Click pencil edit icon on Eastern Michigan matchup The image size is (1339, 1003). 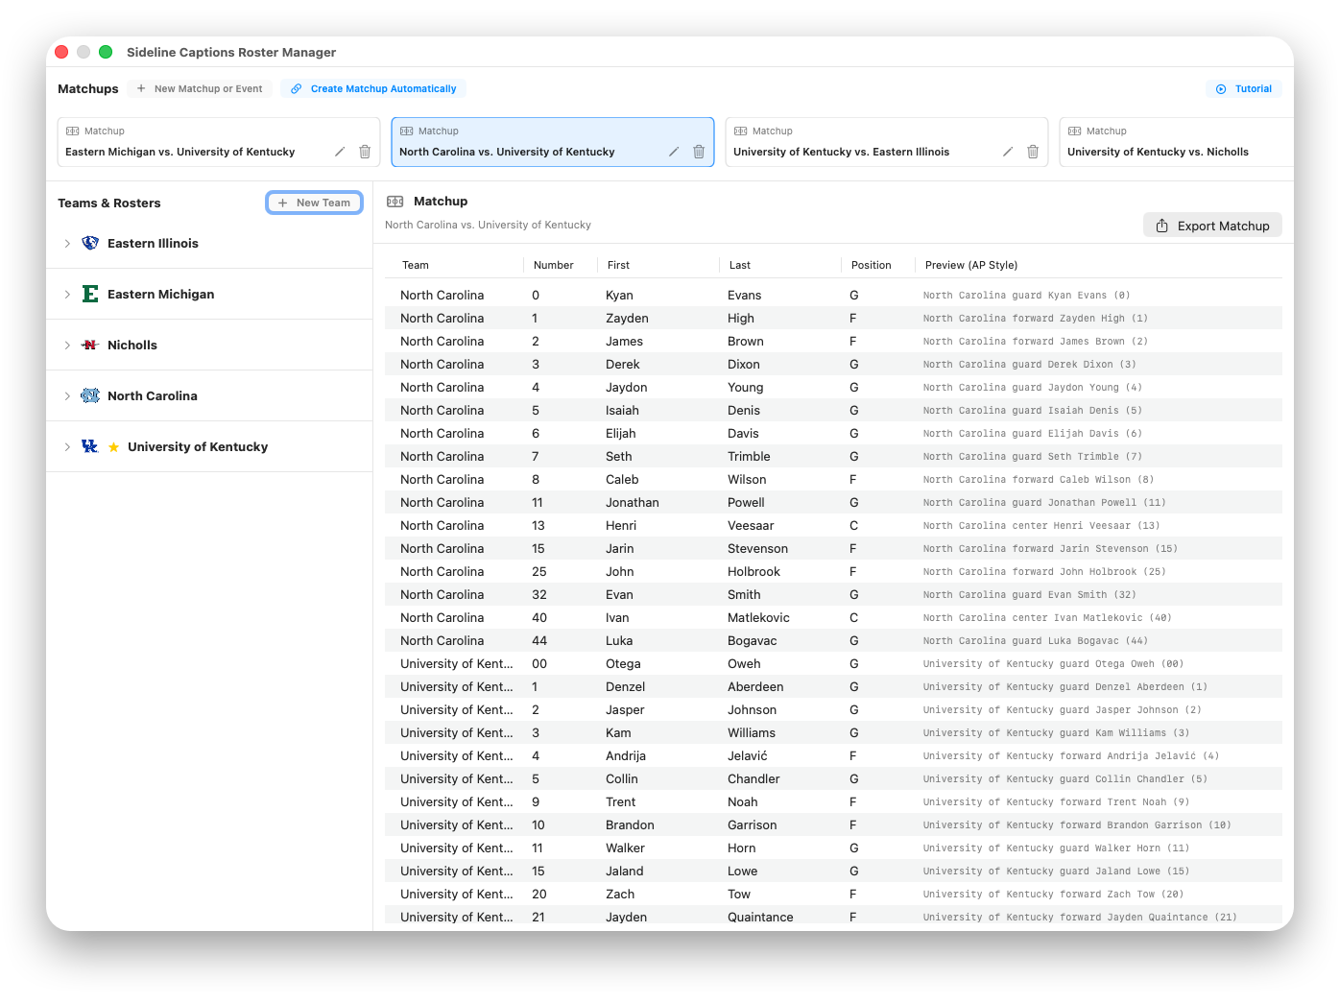tap(340, 152)
